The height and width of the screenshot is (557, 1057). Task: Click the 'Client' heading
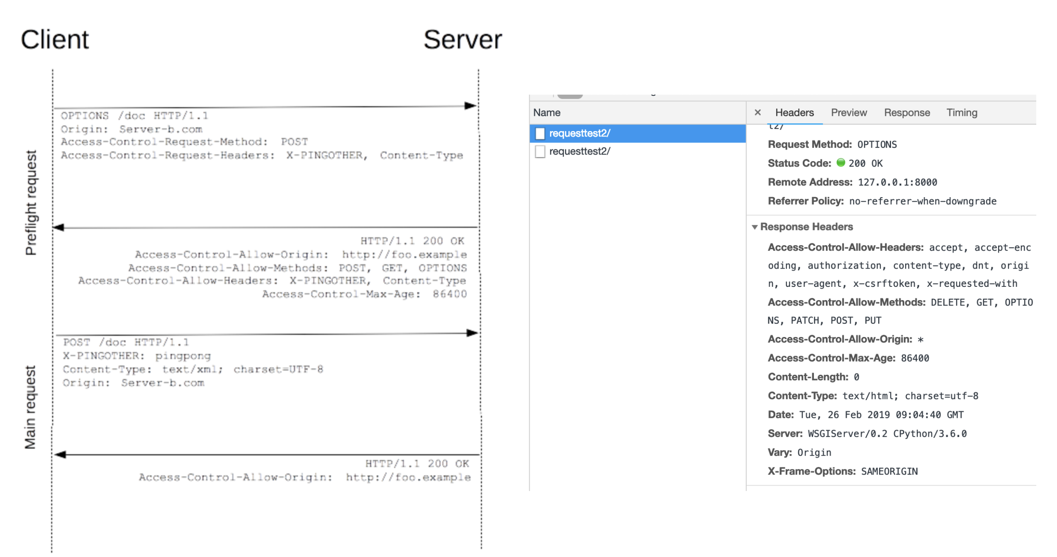(x=55, y=40)
